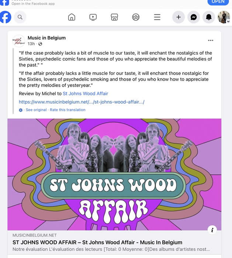This screenshot has width=232, height=258.
Task: Open the Marketplace storefront icon
Action: (x=114, y=17)
